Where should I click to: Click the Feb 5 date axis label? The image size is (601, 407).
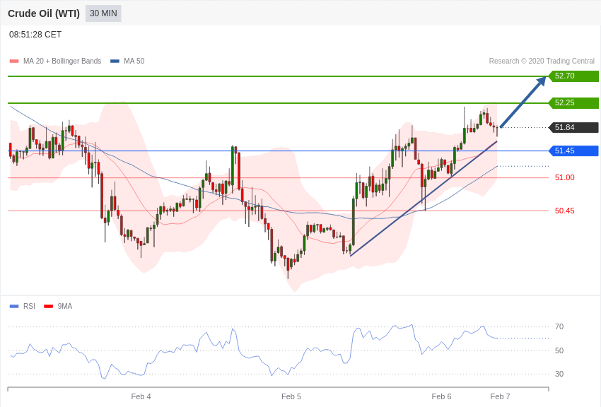[291, 396]
